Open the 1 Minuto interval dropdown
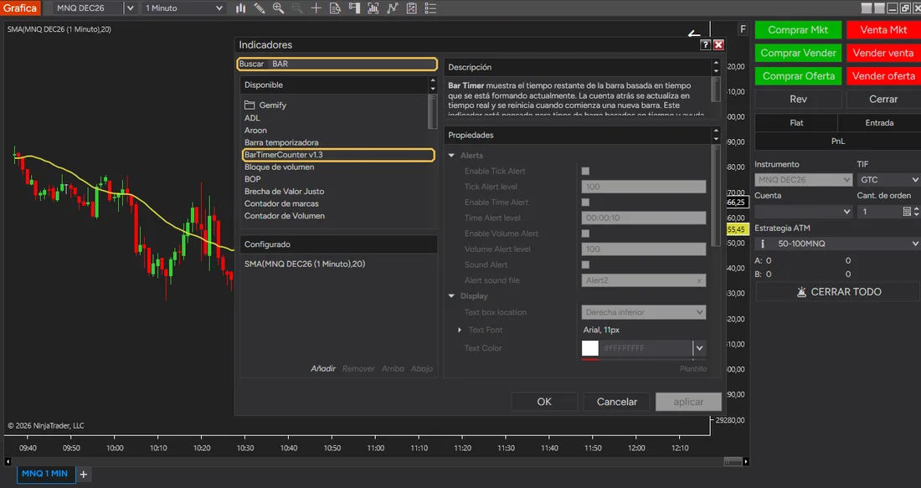The image size is (921, 488). point(184,8)
